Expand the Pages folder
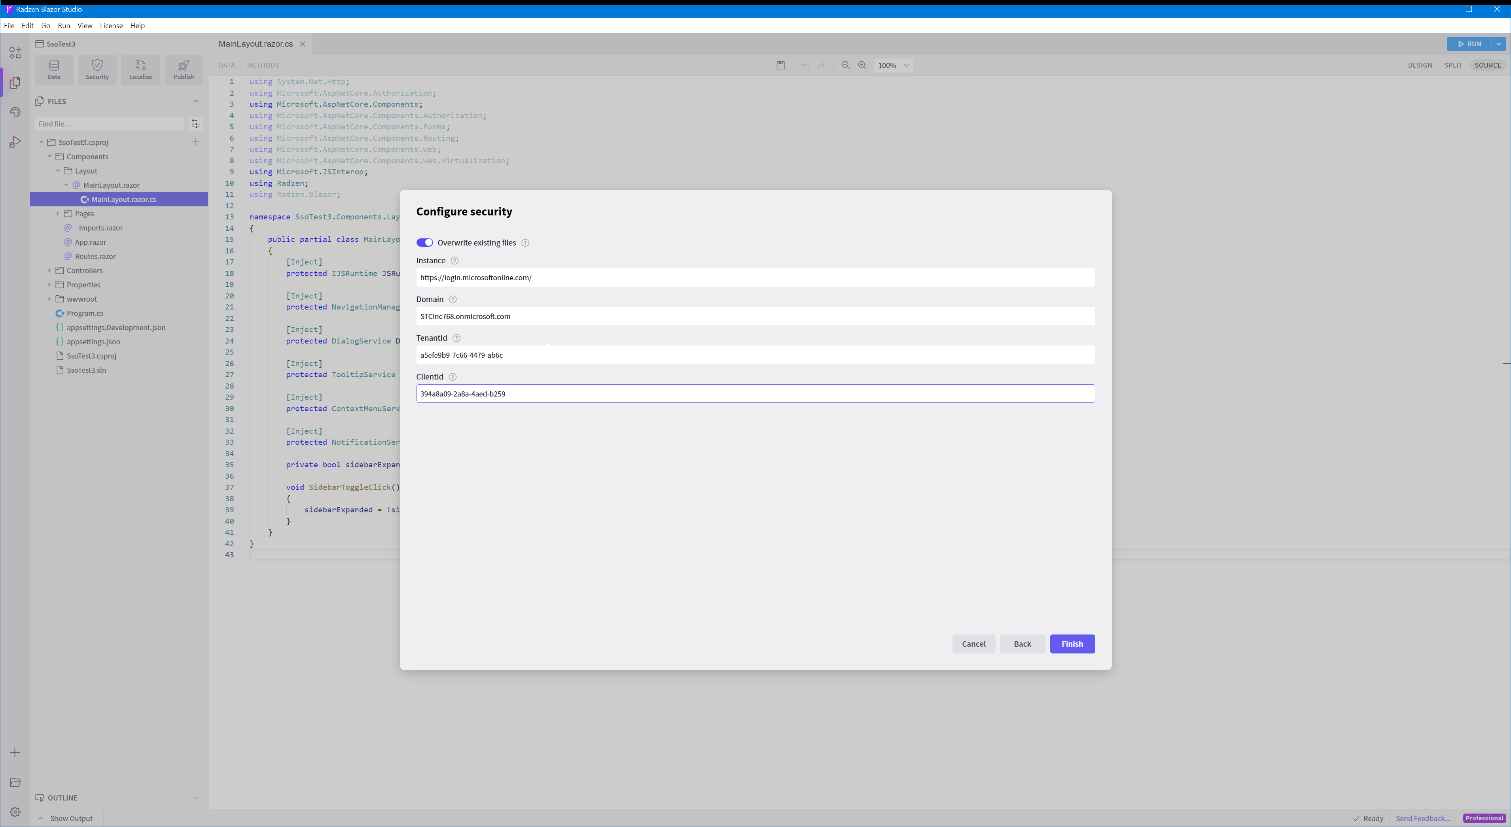Screen dimensions: 1511x827 point(58,214)
